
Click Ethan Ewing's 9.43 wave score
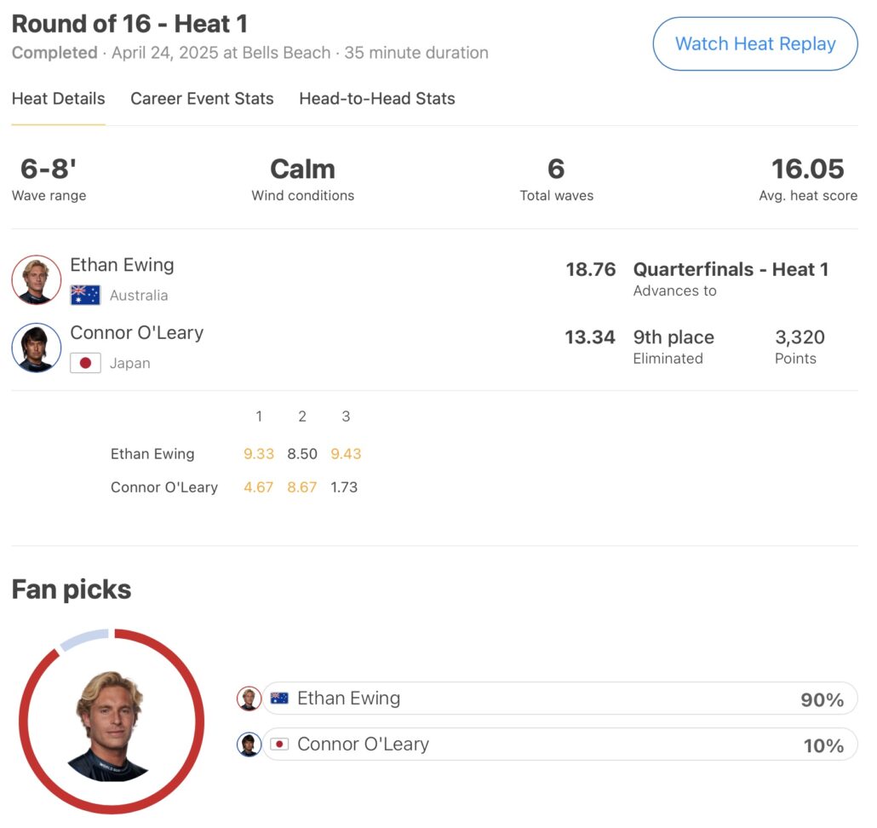tap(346, 454)
